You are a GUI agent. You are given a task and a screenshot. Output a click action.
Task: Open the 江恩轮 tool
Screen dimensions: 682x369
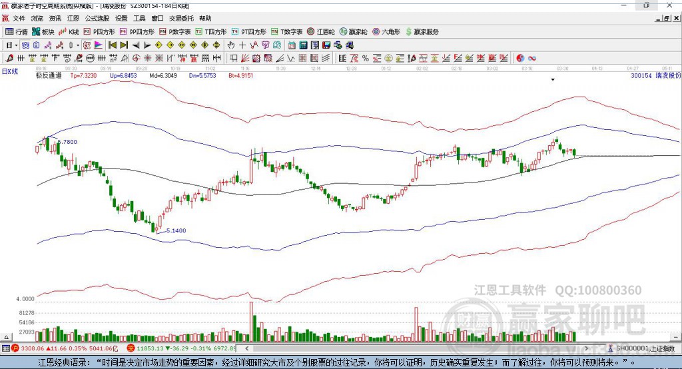coord(321,32)
